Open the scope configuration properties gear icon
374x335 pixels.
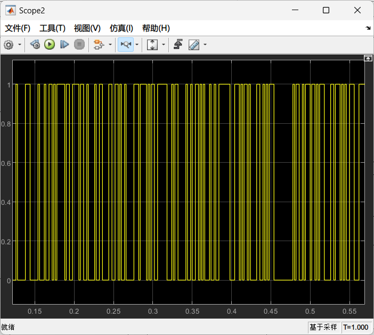[9, 45]
